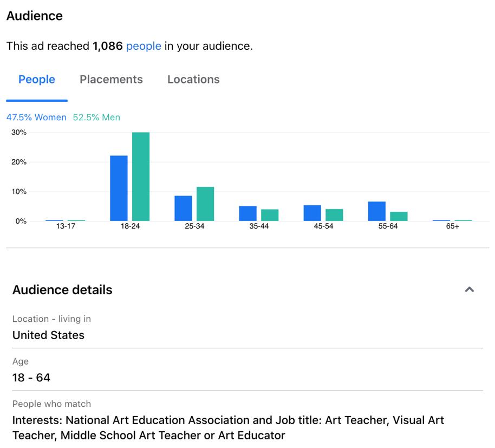Click the green men bar for 35-44

(270, 215)
